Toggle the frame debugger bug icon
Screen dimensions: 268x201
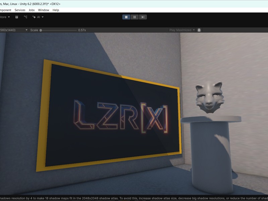click(199, 30)
